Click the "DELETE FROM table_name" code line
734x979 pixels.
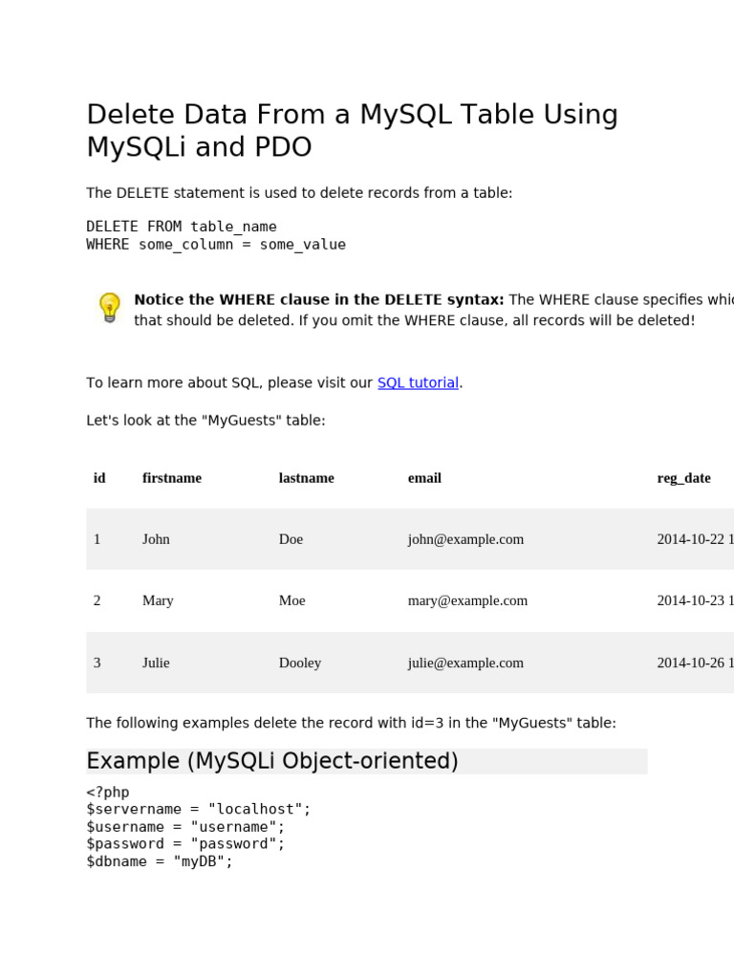coord(182,227)
